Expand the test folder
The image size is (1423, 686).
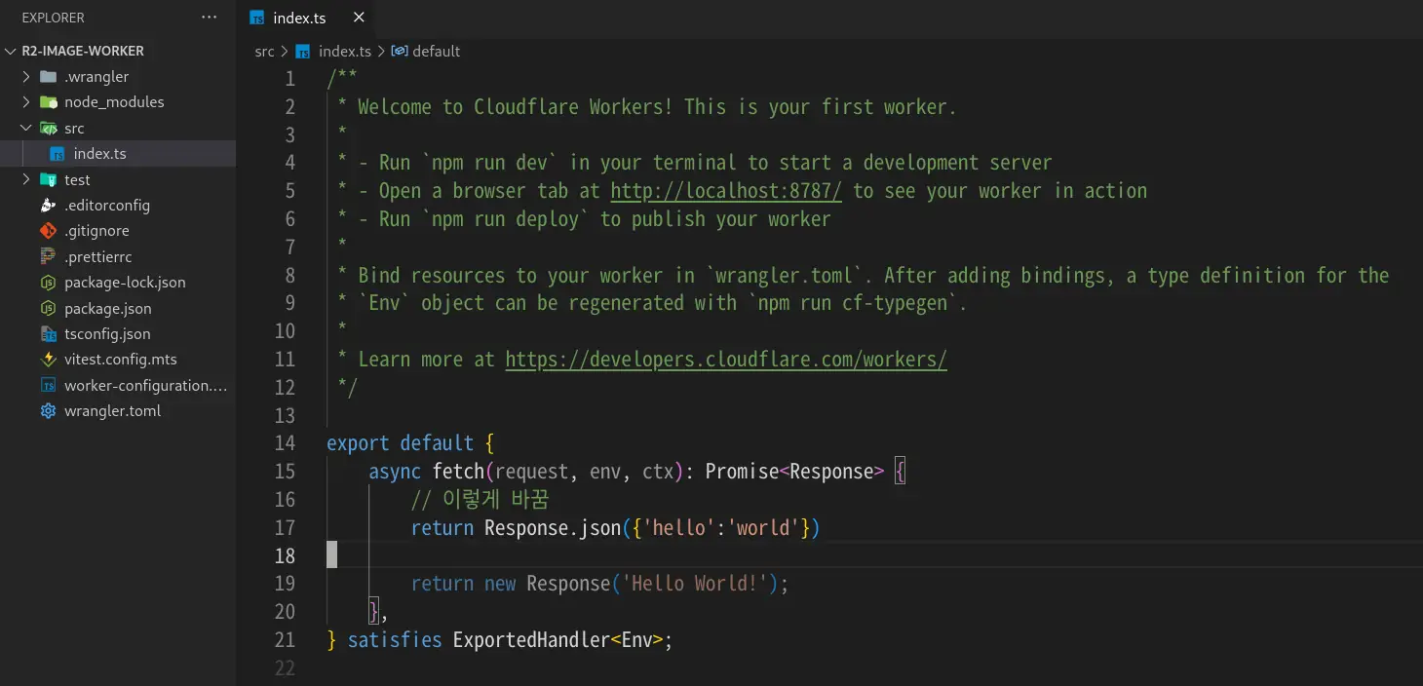tap(26, 180)
